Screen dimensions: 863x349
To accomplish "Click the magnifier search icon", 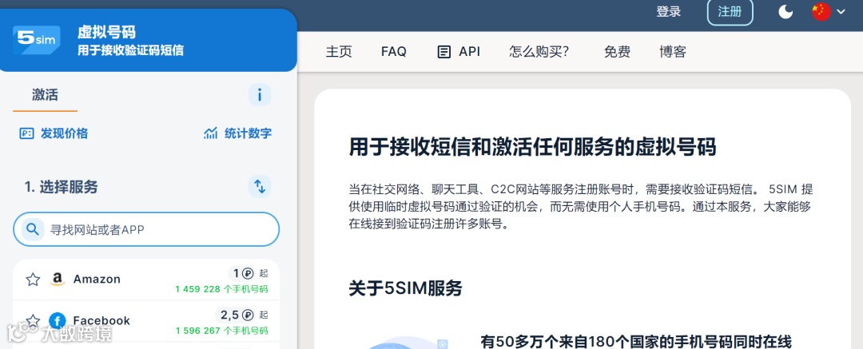I will pos(33,229).
